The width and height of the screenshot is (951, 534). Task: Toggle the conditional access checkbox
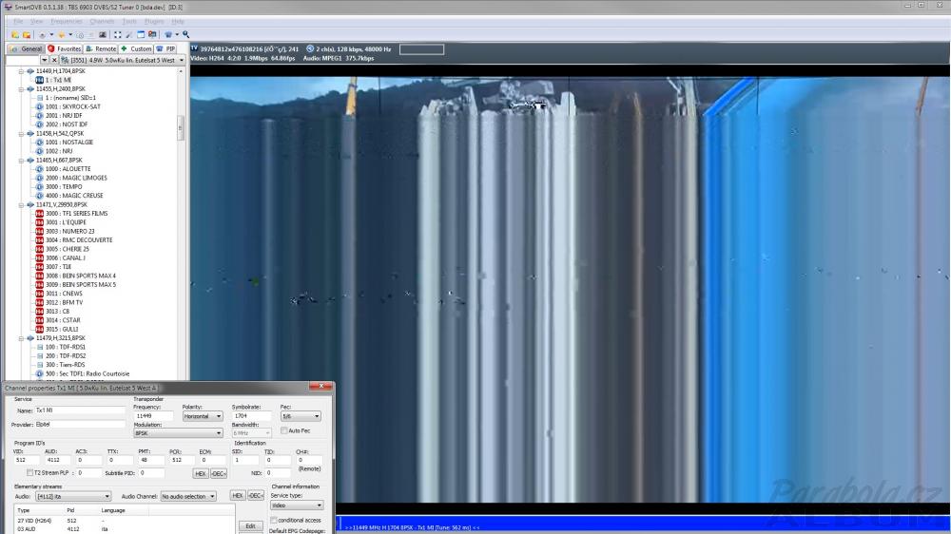pyautogui.click(x=274, y=520)
